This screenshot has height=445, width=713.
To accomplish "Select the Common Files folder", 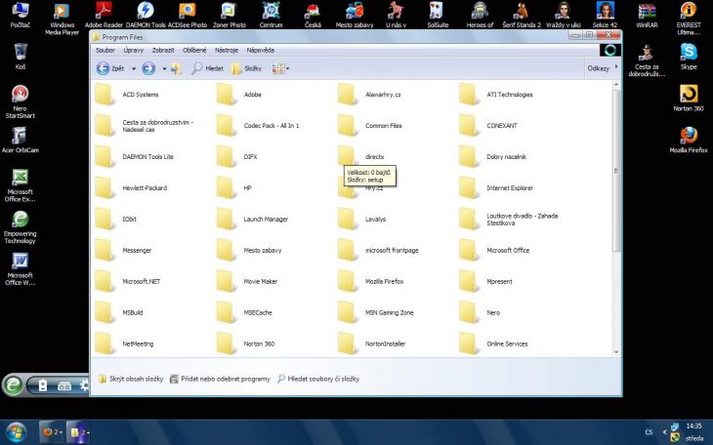I will pos(370,126).
